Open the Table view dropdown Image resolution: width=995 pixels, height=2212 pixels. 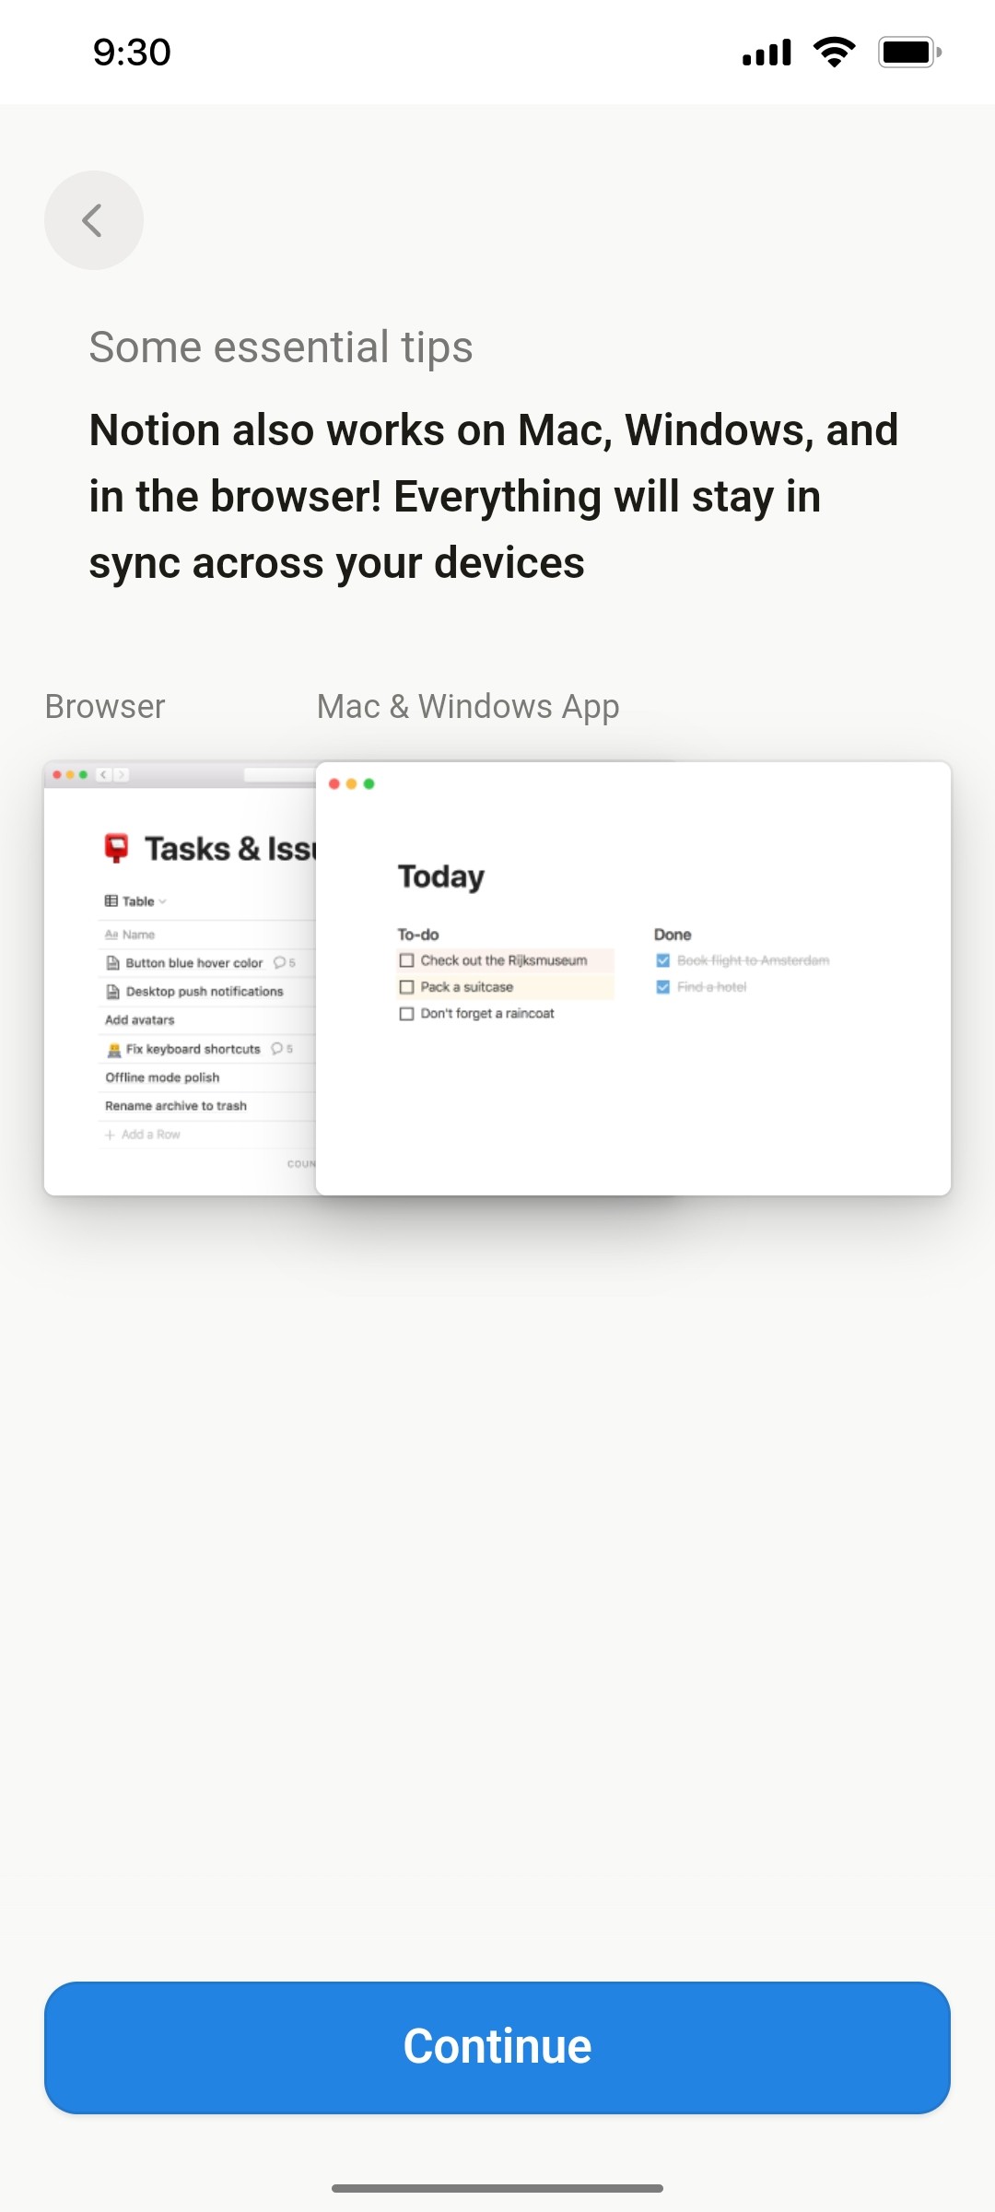click(x=163, y=901)
